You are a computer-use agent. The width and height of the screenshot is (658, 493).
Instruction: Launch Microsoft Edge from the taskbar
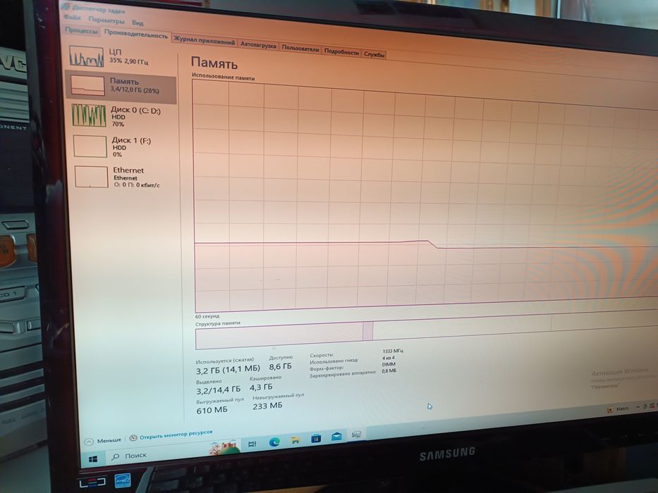[x=274, y=442]
